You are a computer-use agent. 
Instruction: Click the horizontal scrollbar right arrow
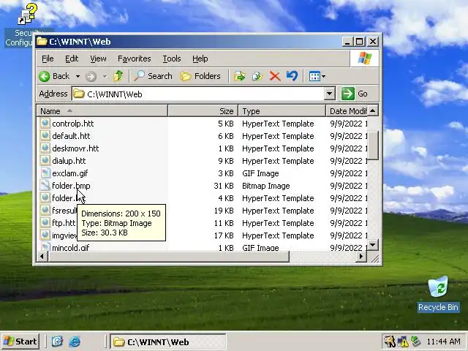pyautogui.click(x=361, y=256)
